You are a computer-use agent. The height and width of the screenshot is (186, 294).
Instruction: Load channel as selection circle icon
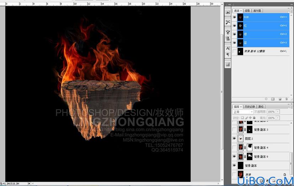pyautogui.click(x=266, y=99)
